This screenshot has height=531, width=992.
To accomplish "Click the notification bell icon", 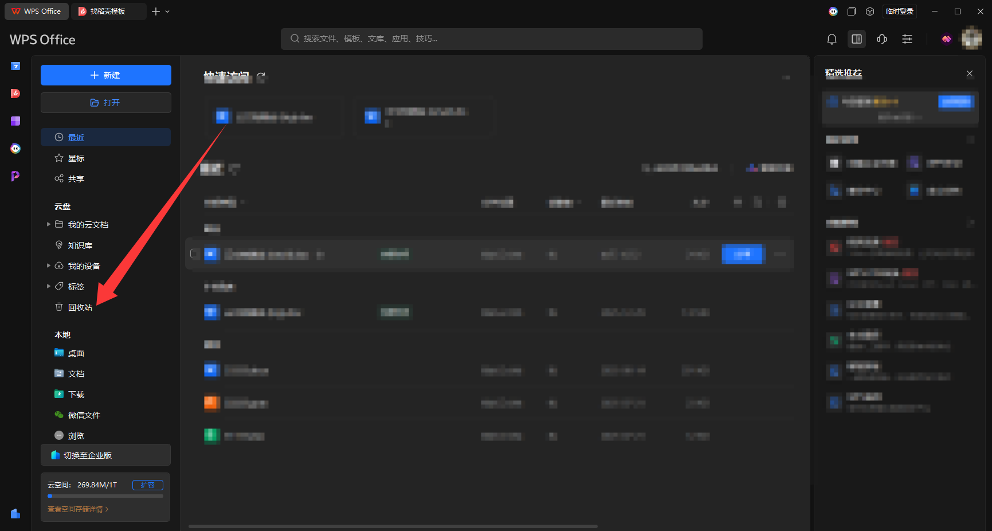I will pos(832,39).
